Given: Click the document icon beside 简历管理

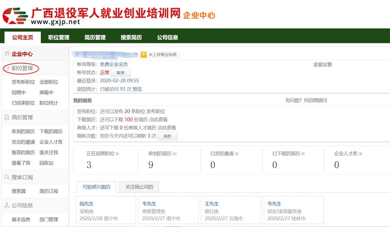Looking at the screenshot, I should [7, 117].
